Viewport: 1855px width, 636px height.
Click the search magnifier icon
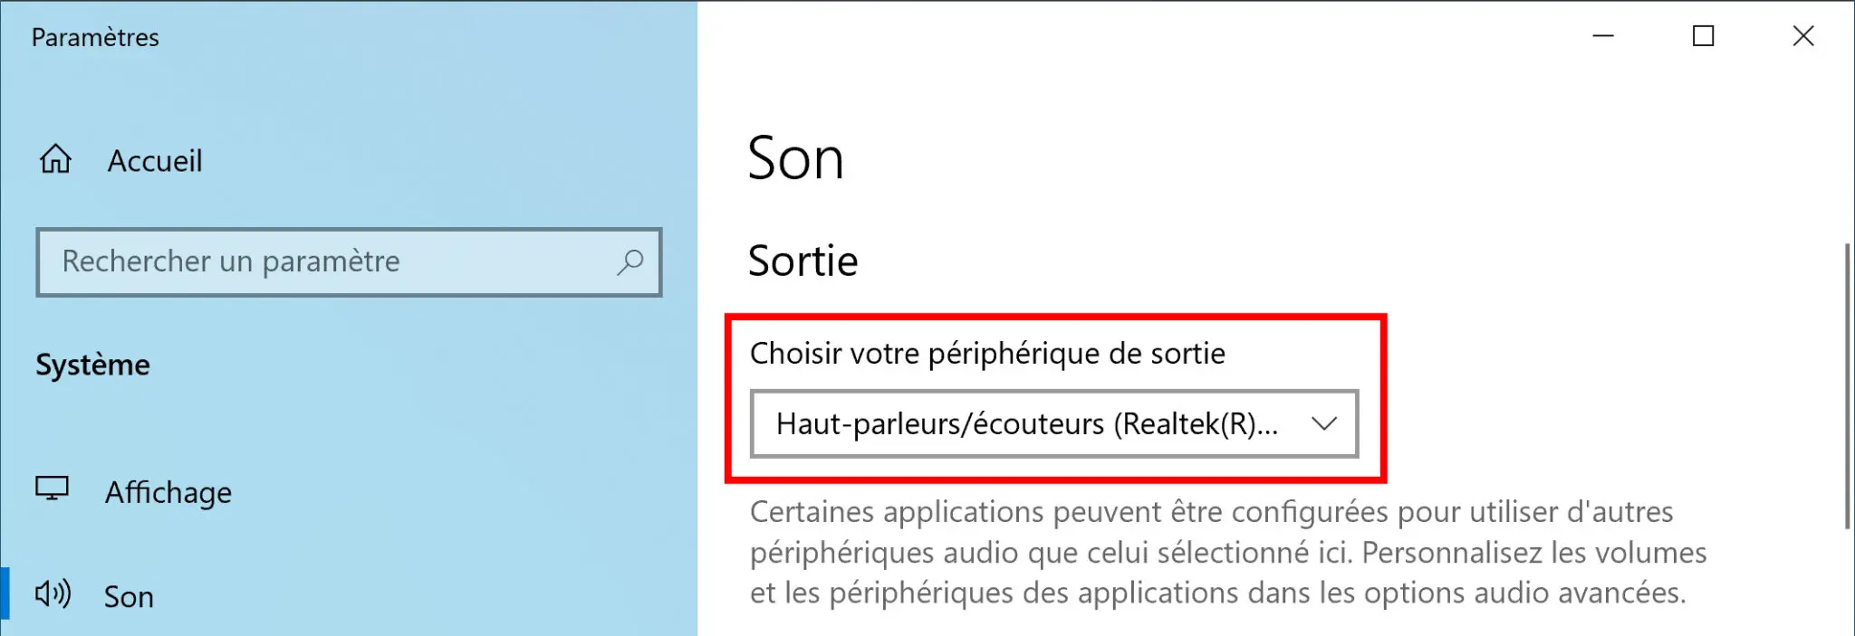[630, 262]
